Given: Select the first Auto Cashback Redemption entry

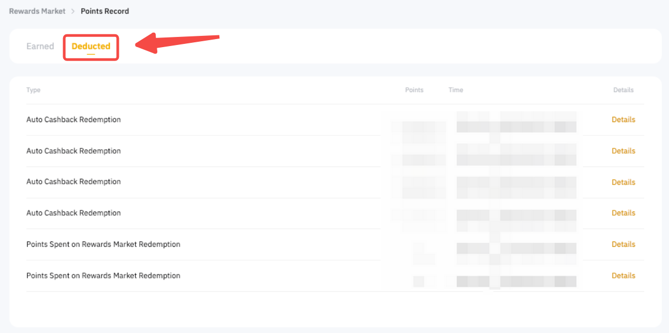Looking at the screenshot, I should click(x=73, y=120).
